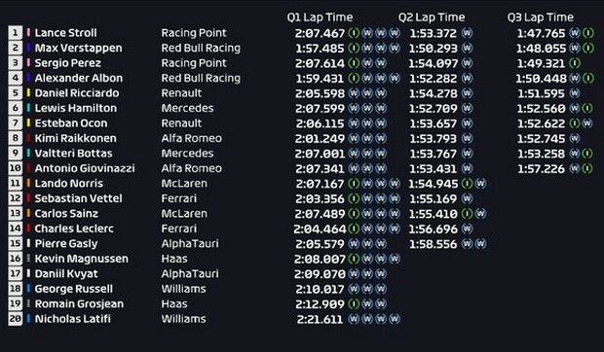This screenshot has height=352, width=604.
Task: Click green intermediate tyre icon beside Perez's Q3 time
Action: (x=575, y=63)
